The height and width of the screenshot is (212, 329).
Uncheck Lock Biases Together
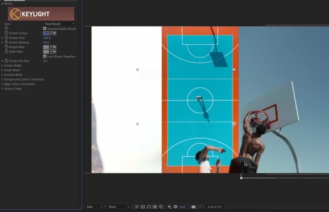(44, 56)
